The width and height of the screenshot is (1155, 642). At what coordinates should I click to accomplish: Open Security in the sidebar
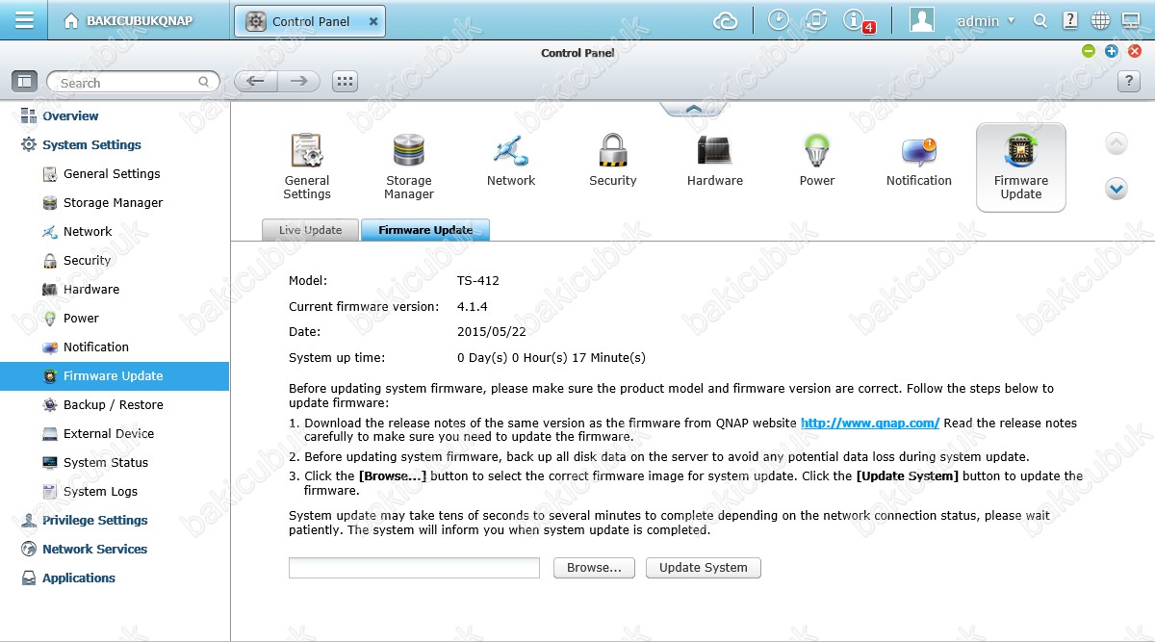click(87, 260)
